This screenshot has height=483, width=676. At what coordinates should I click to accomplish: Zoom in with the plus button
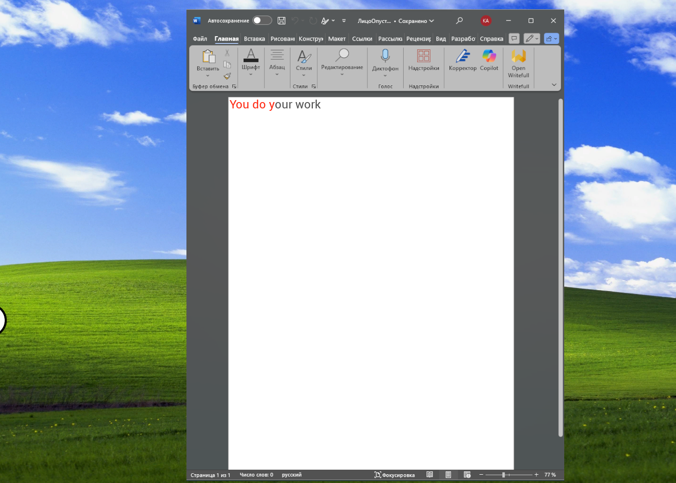point(536,475)
